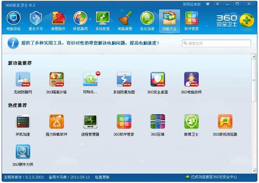Launch 360安全桌面

[x=157, y=83]
